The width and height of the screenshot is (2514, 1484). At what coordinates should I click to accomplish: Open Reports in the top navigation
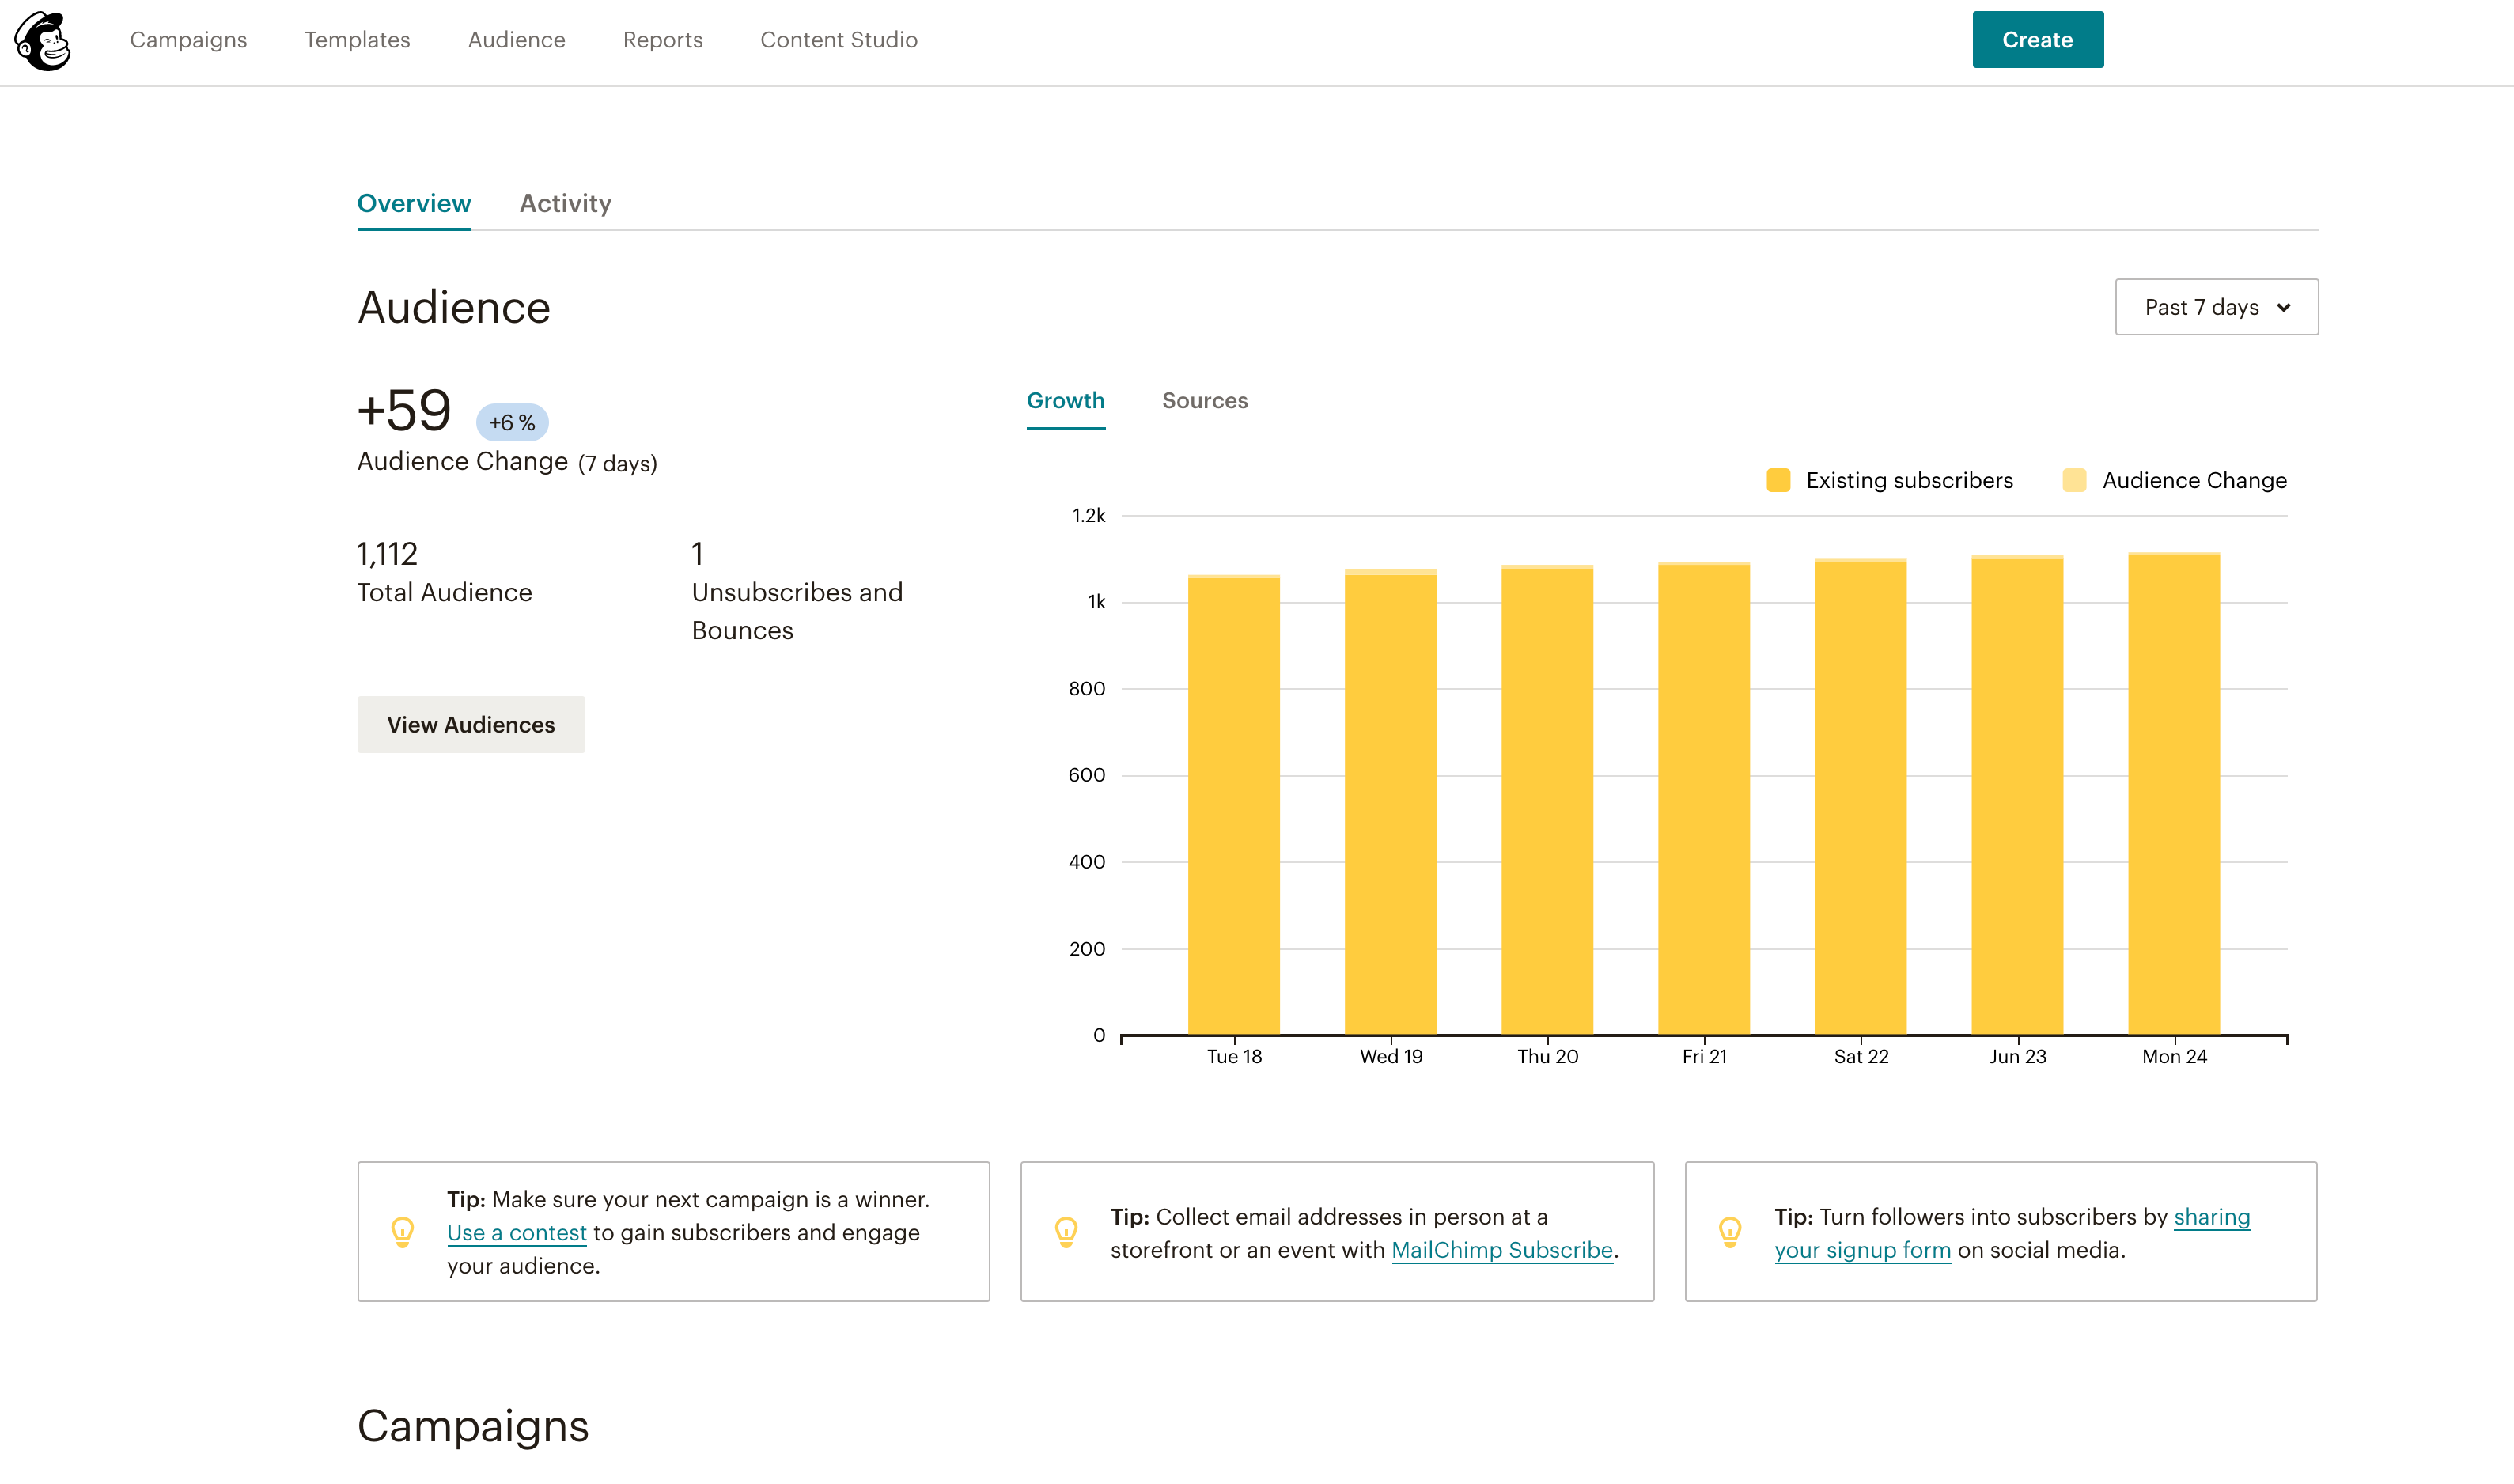pos(662,40)
